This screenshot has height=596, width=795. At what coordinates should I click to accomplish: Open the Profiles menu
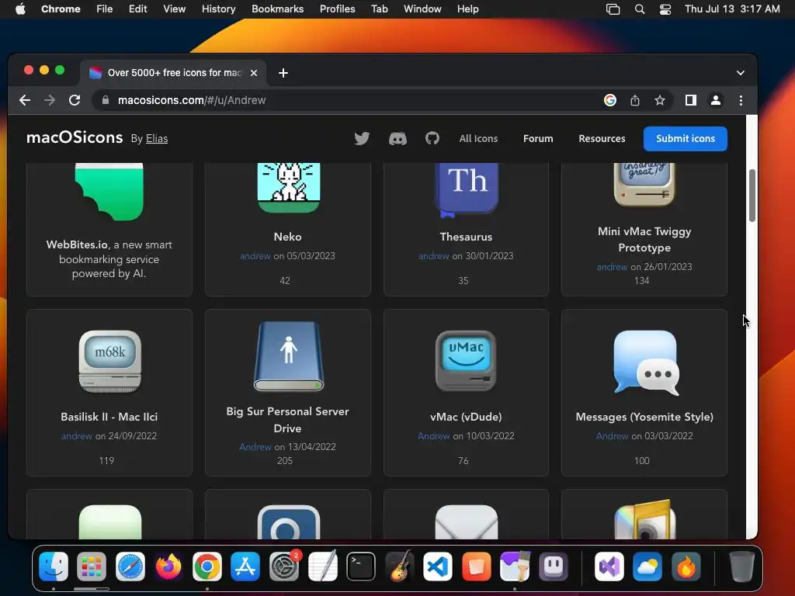tap(337, 9)
